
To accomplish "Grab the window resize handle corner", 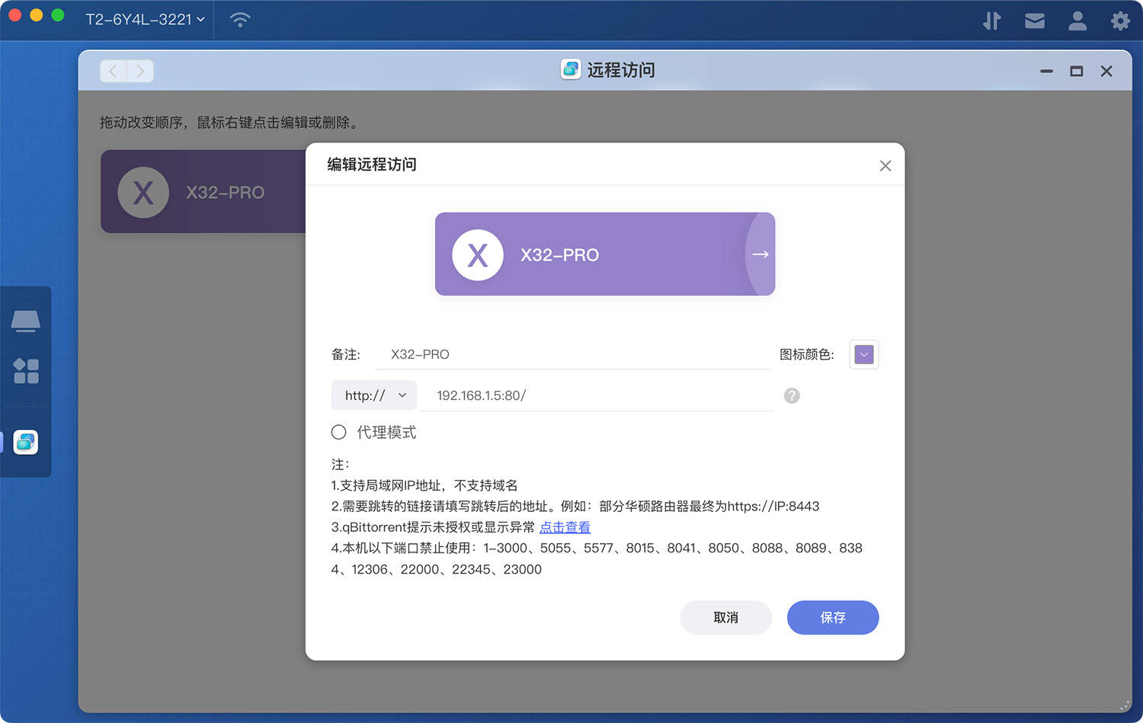I will (1125, 705).
